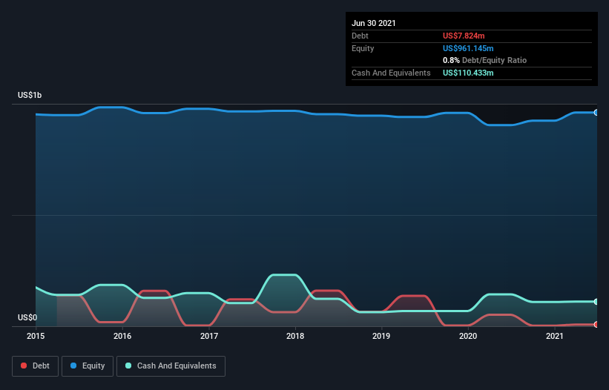Click the US$7.824m debt value

click(x=464, y=36)
